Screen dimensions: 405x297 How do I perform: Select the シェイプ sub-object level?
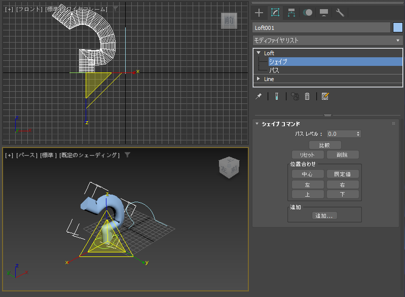[x=335, y=61]
